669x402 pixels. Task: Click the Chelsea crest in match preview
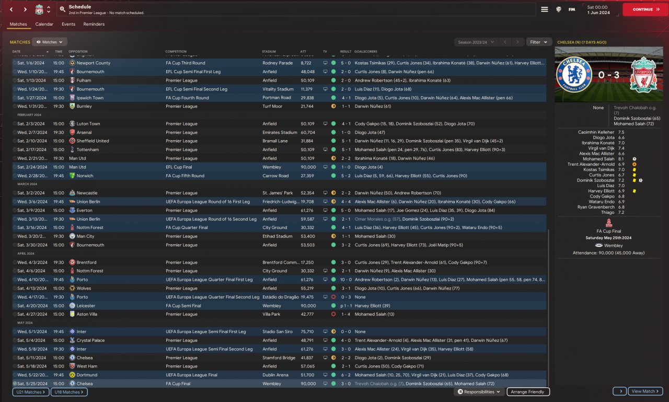click(x=574, y=74)
